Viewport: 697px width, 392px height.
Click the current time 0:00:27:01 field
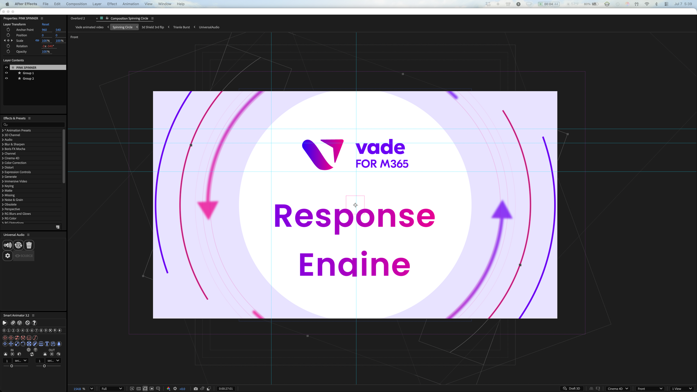click(x=226, y=389)
